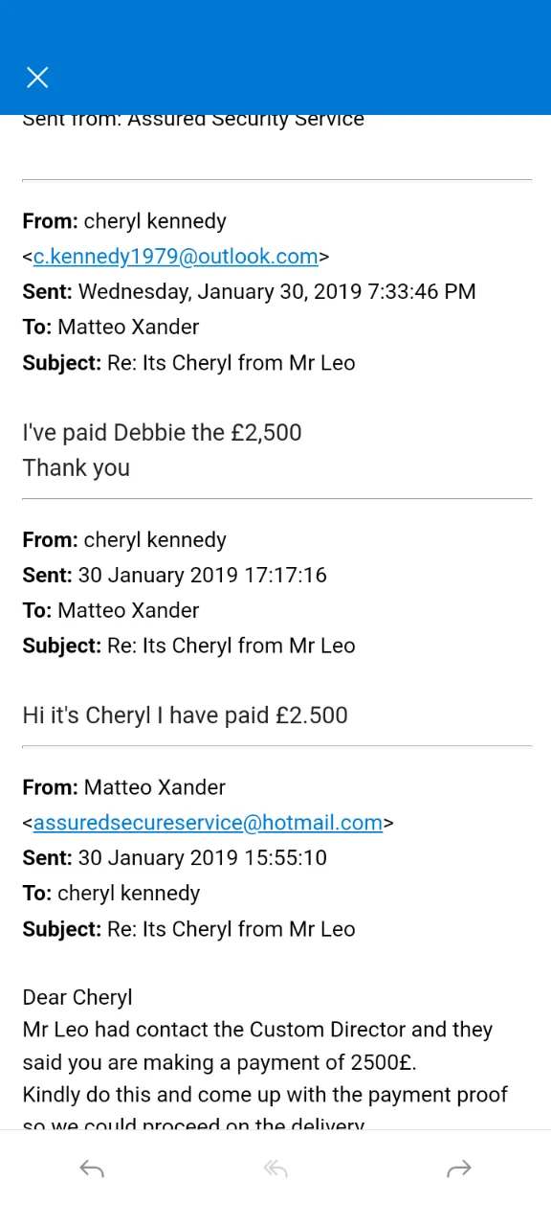The width and height of the screenshot is (551, 1226).
Task: Tap the 30 January 2019 17:17:16 timestamp
Action: click(x=203, y=576)
